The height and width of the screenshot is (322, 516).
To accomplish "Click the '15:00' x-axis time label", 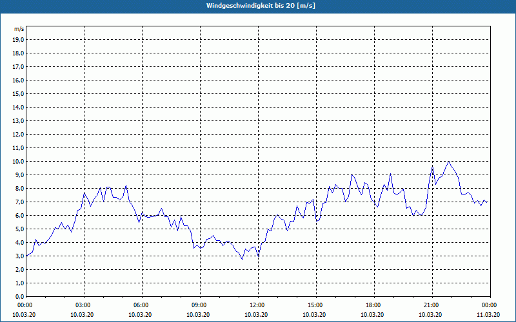I will [316, 305].
